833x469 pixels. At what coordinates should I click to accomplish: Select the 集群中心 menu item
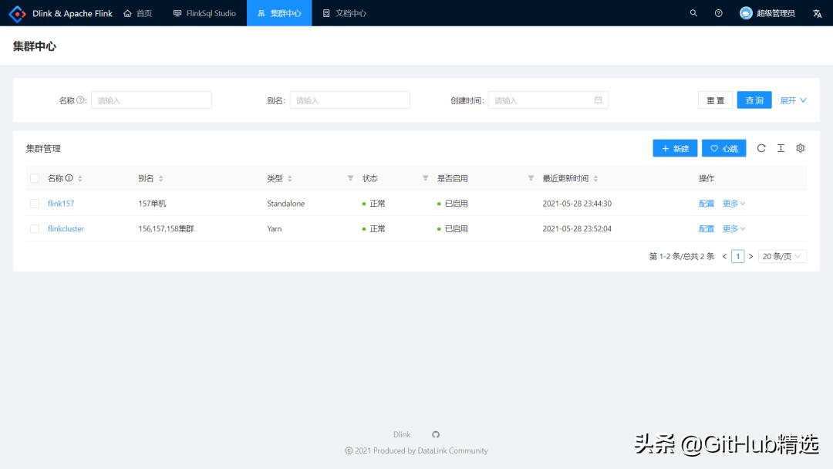(279, 13)
